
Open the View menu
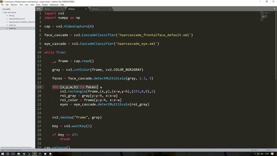(27, 5)
